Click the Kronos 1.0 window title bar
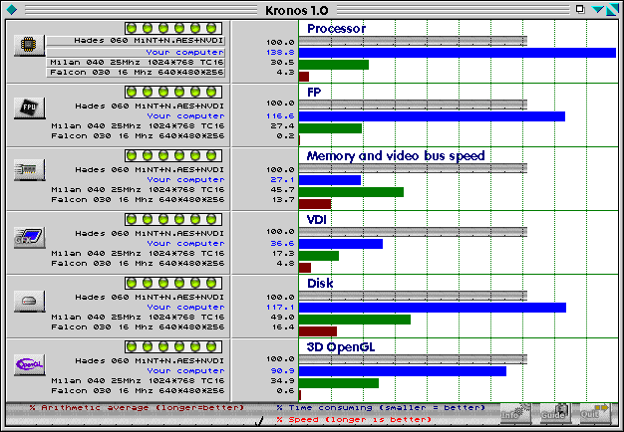Viewport: 624px width, 432px height. (x=311, y=9)
